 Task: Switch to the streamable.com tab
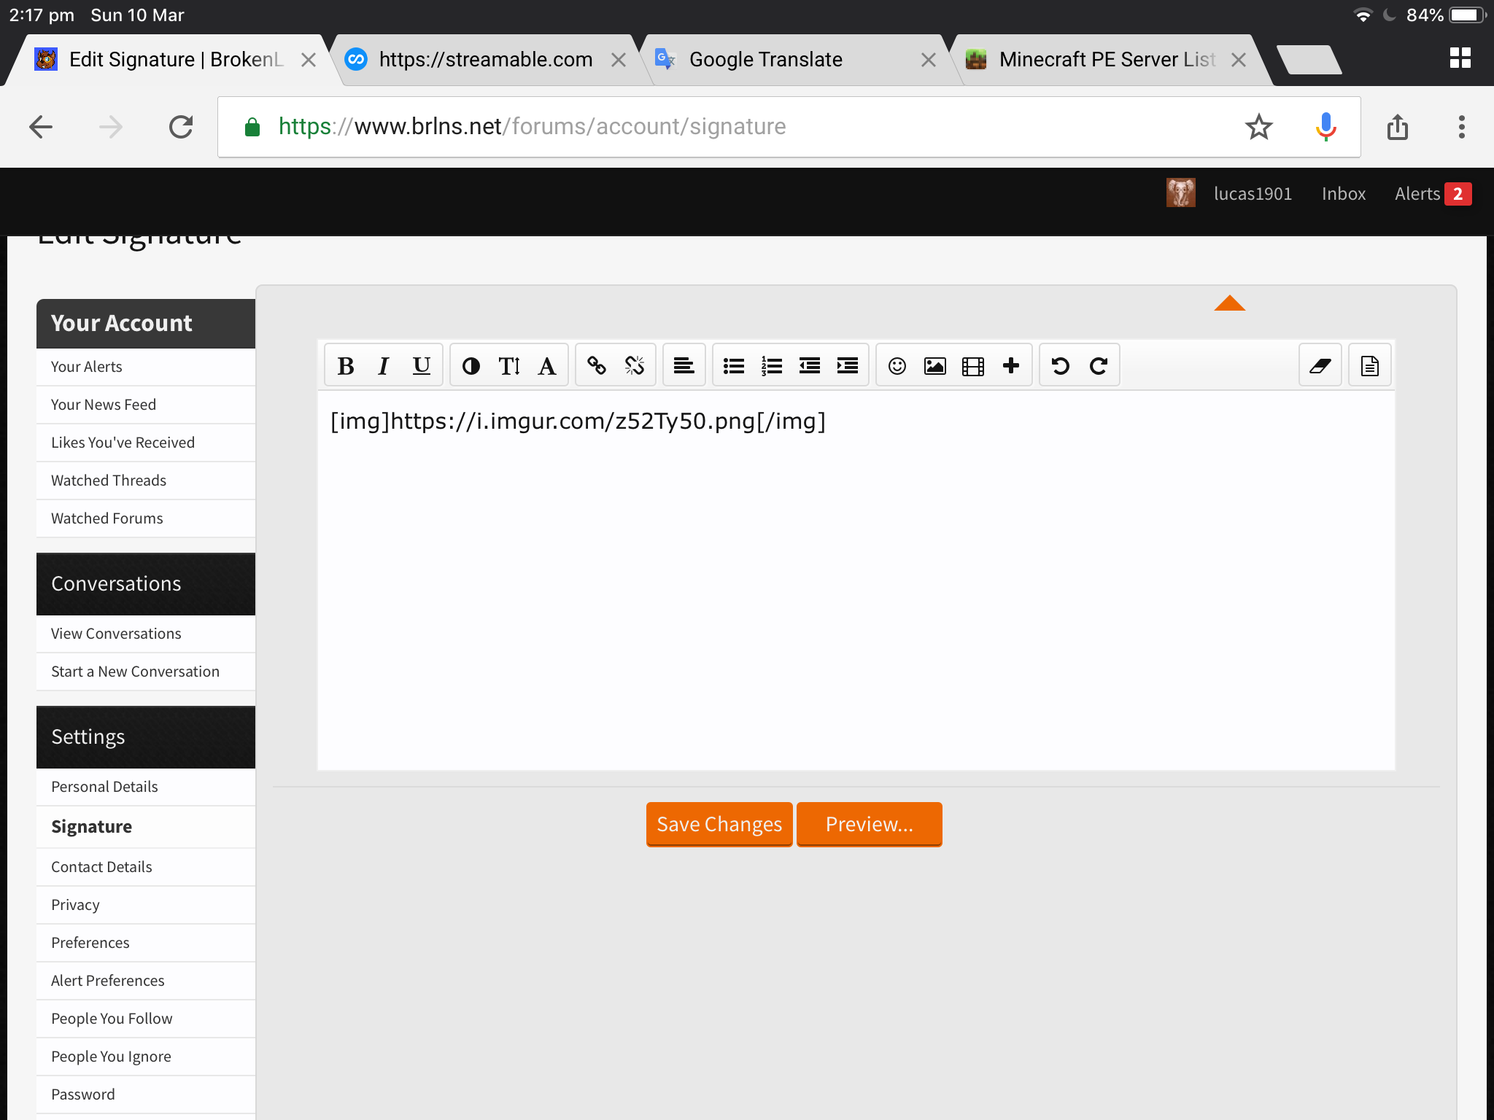click(485, 60)
